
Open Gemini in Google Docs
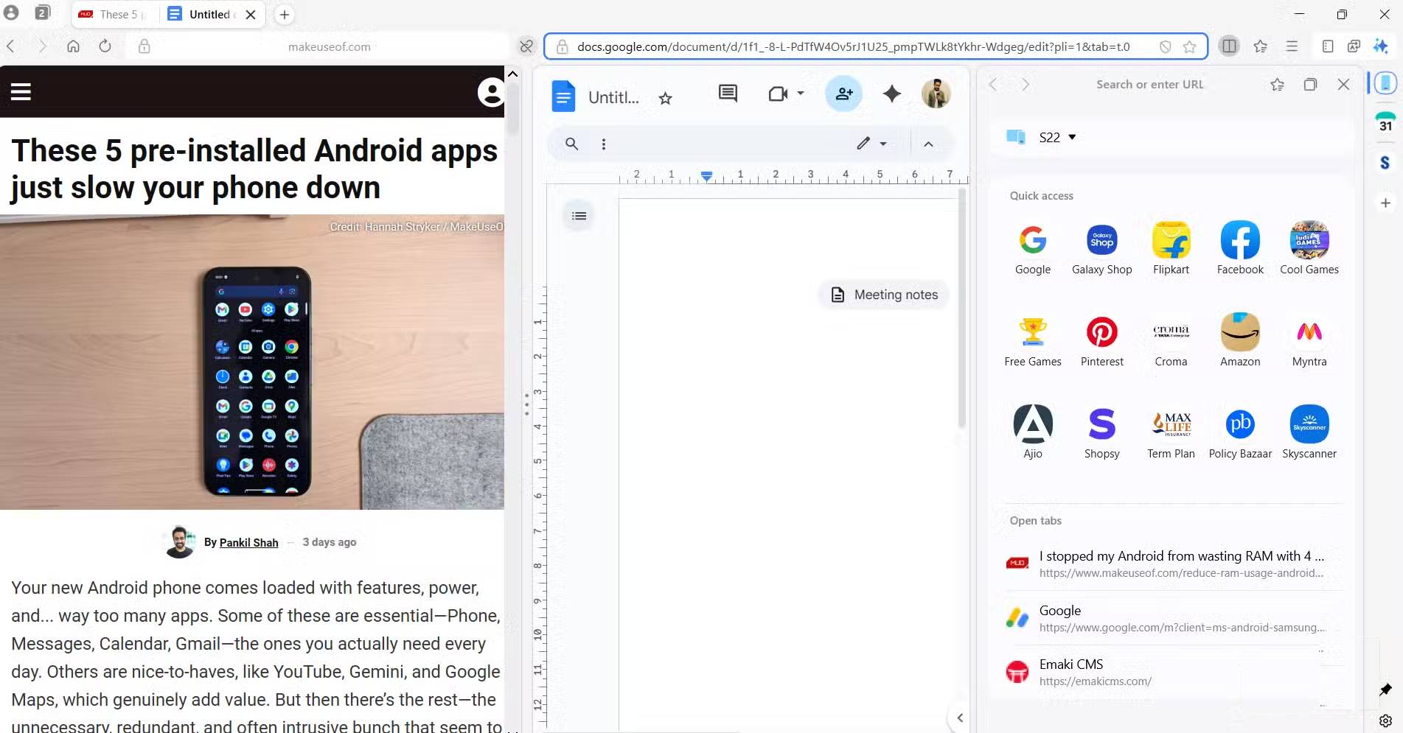coord(892,94)
